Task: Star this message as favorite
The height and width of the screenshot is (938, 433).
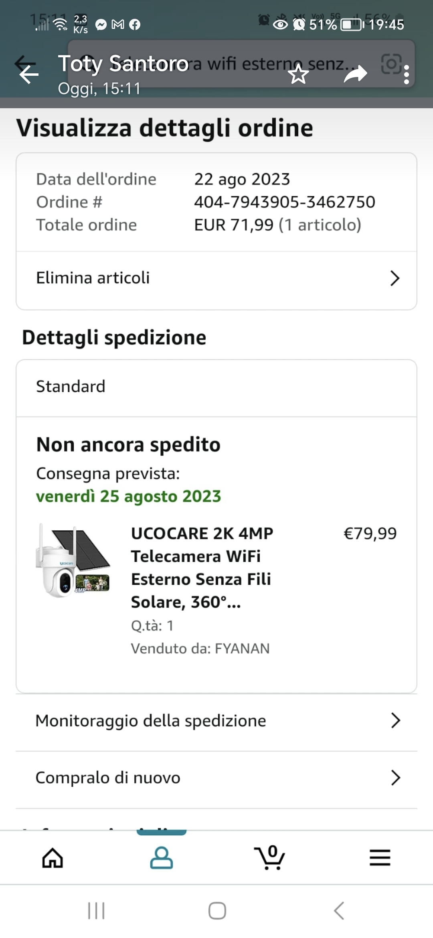Action: [298, 75]
